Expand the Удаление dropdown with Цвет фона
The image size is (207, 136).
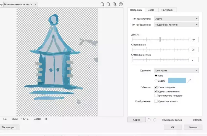[176, 71]
